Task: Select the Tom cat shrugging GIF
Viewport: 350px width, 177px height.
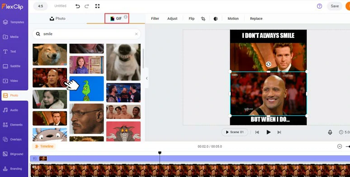Action: click(123, 132)
